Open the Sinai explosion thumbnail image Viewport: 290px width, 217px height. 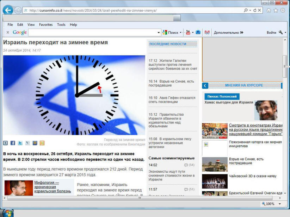pyautogui.click(x=215, y=164)
